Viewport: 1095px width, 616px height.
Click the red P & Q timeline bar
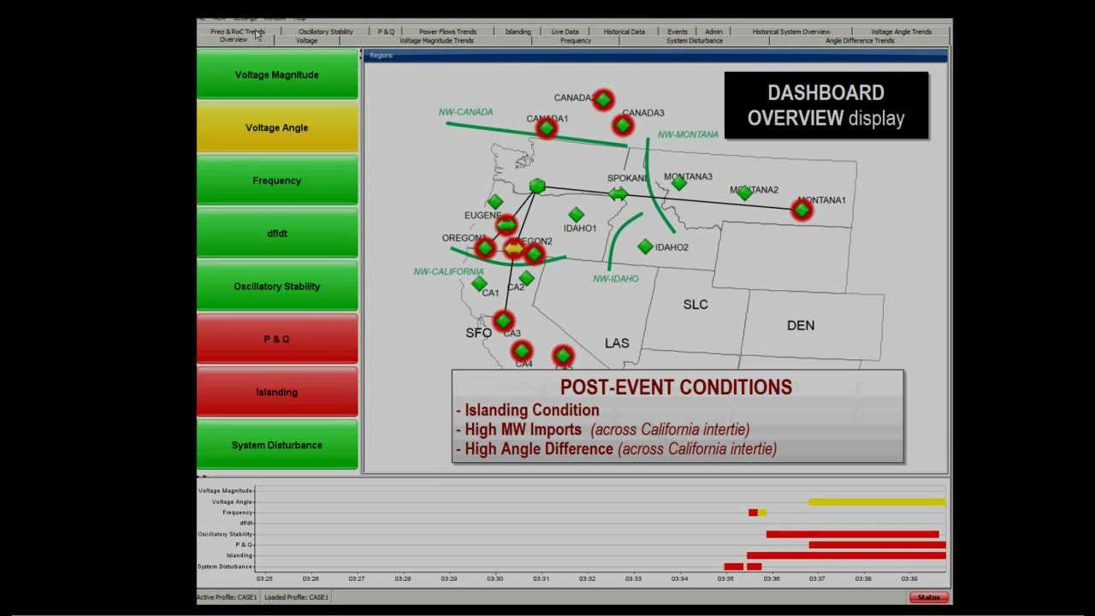coord(877,545)
